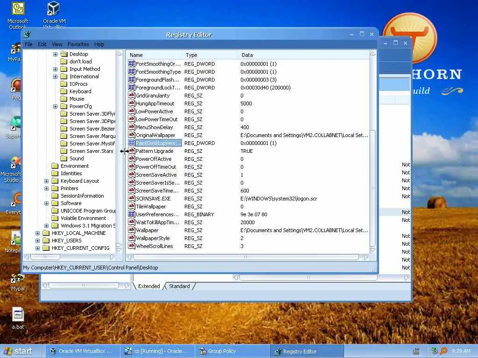Select the TileWallpaper value name
Screen dimensions: 478x358
coord(151,207)
